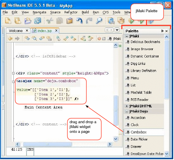174x160 pixels.
Task: Select RSS Reader palette widget
Action: tap(144, 100)
